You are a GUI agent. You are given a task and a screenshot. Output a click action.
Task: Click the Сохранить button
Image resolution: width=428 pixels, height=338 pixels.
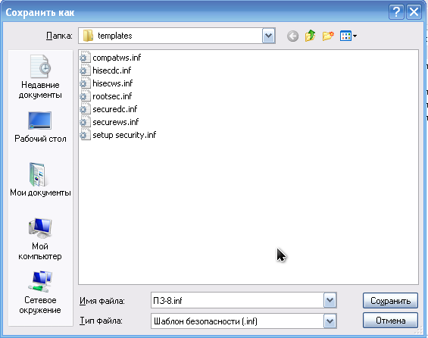pyautogui.click(x=390, y=301)
